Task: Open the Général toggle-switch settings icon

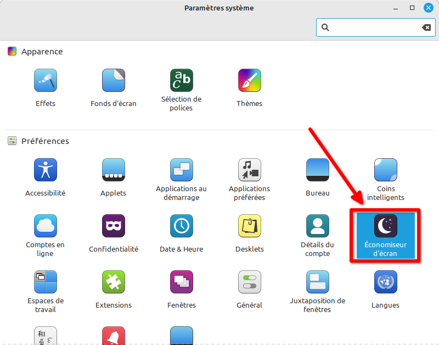Action: [x=250, y=282]
